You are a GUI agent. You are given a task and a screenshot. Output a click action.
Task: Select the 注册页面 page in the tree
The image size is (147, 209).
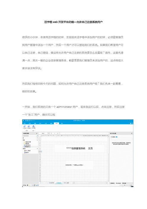coord(27,145)
